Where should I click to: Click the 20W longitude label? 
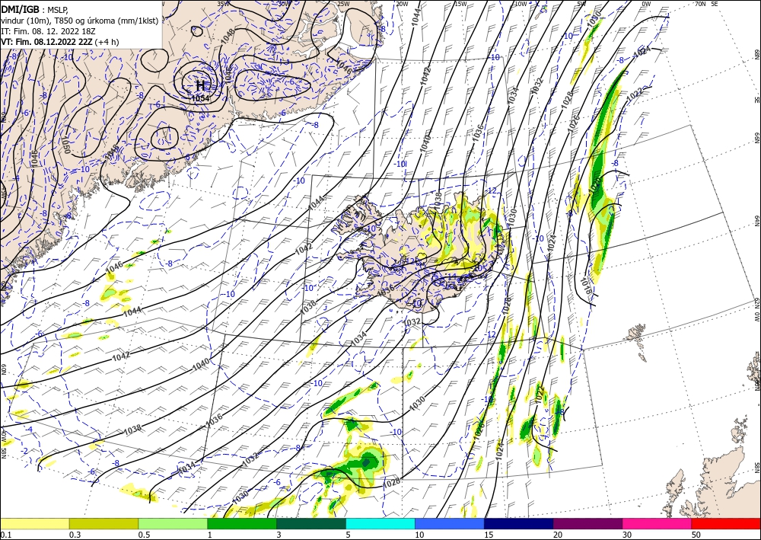pos(401,4)
